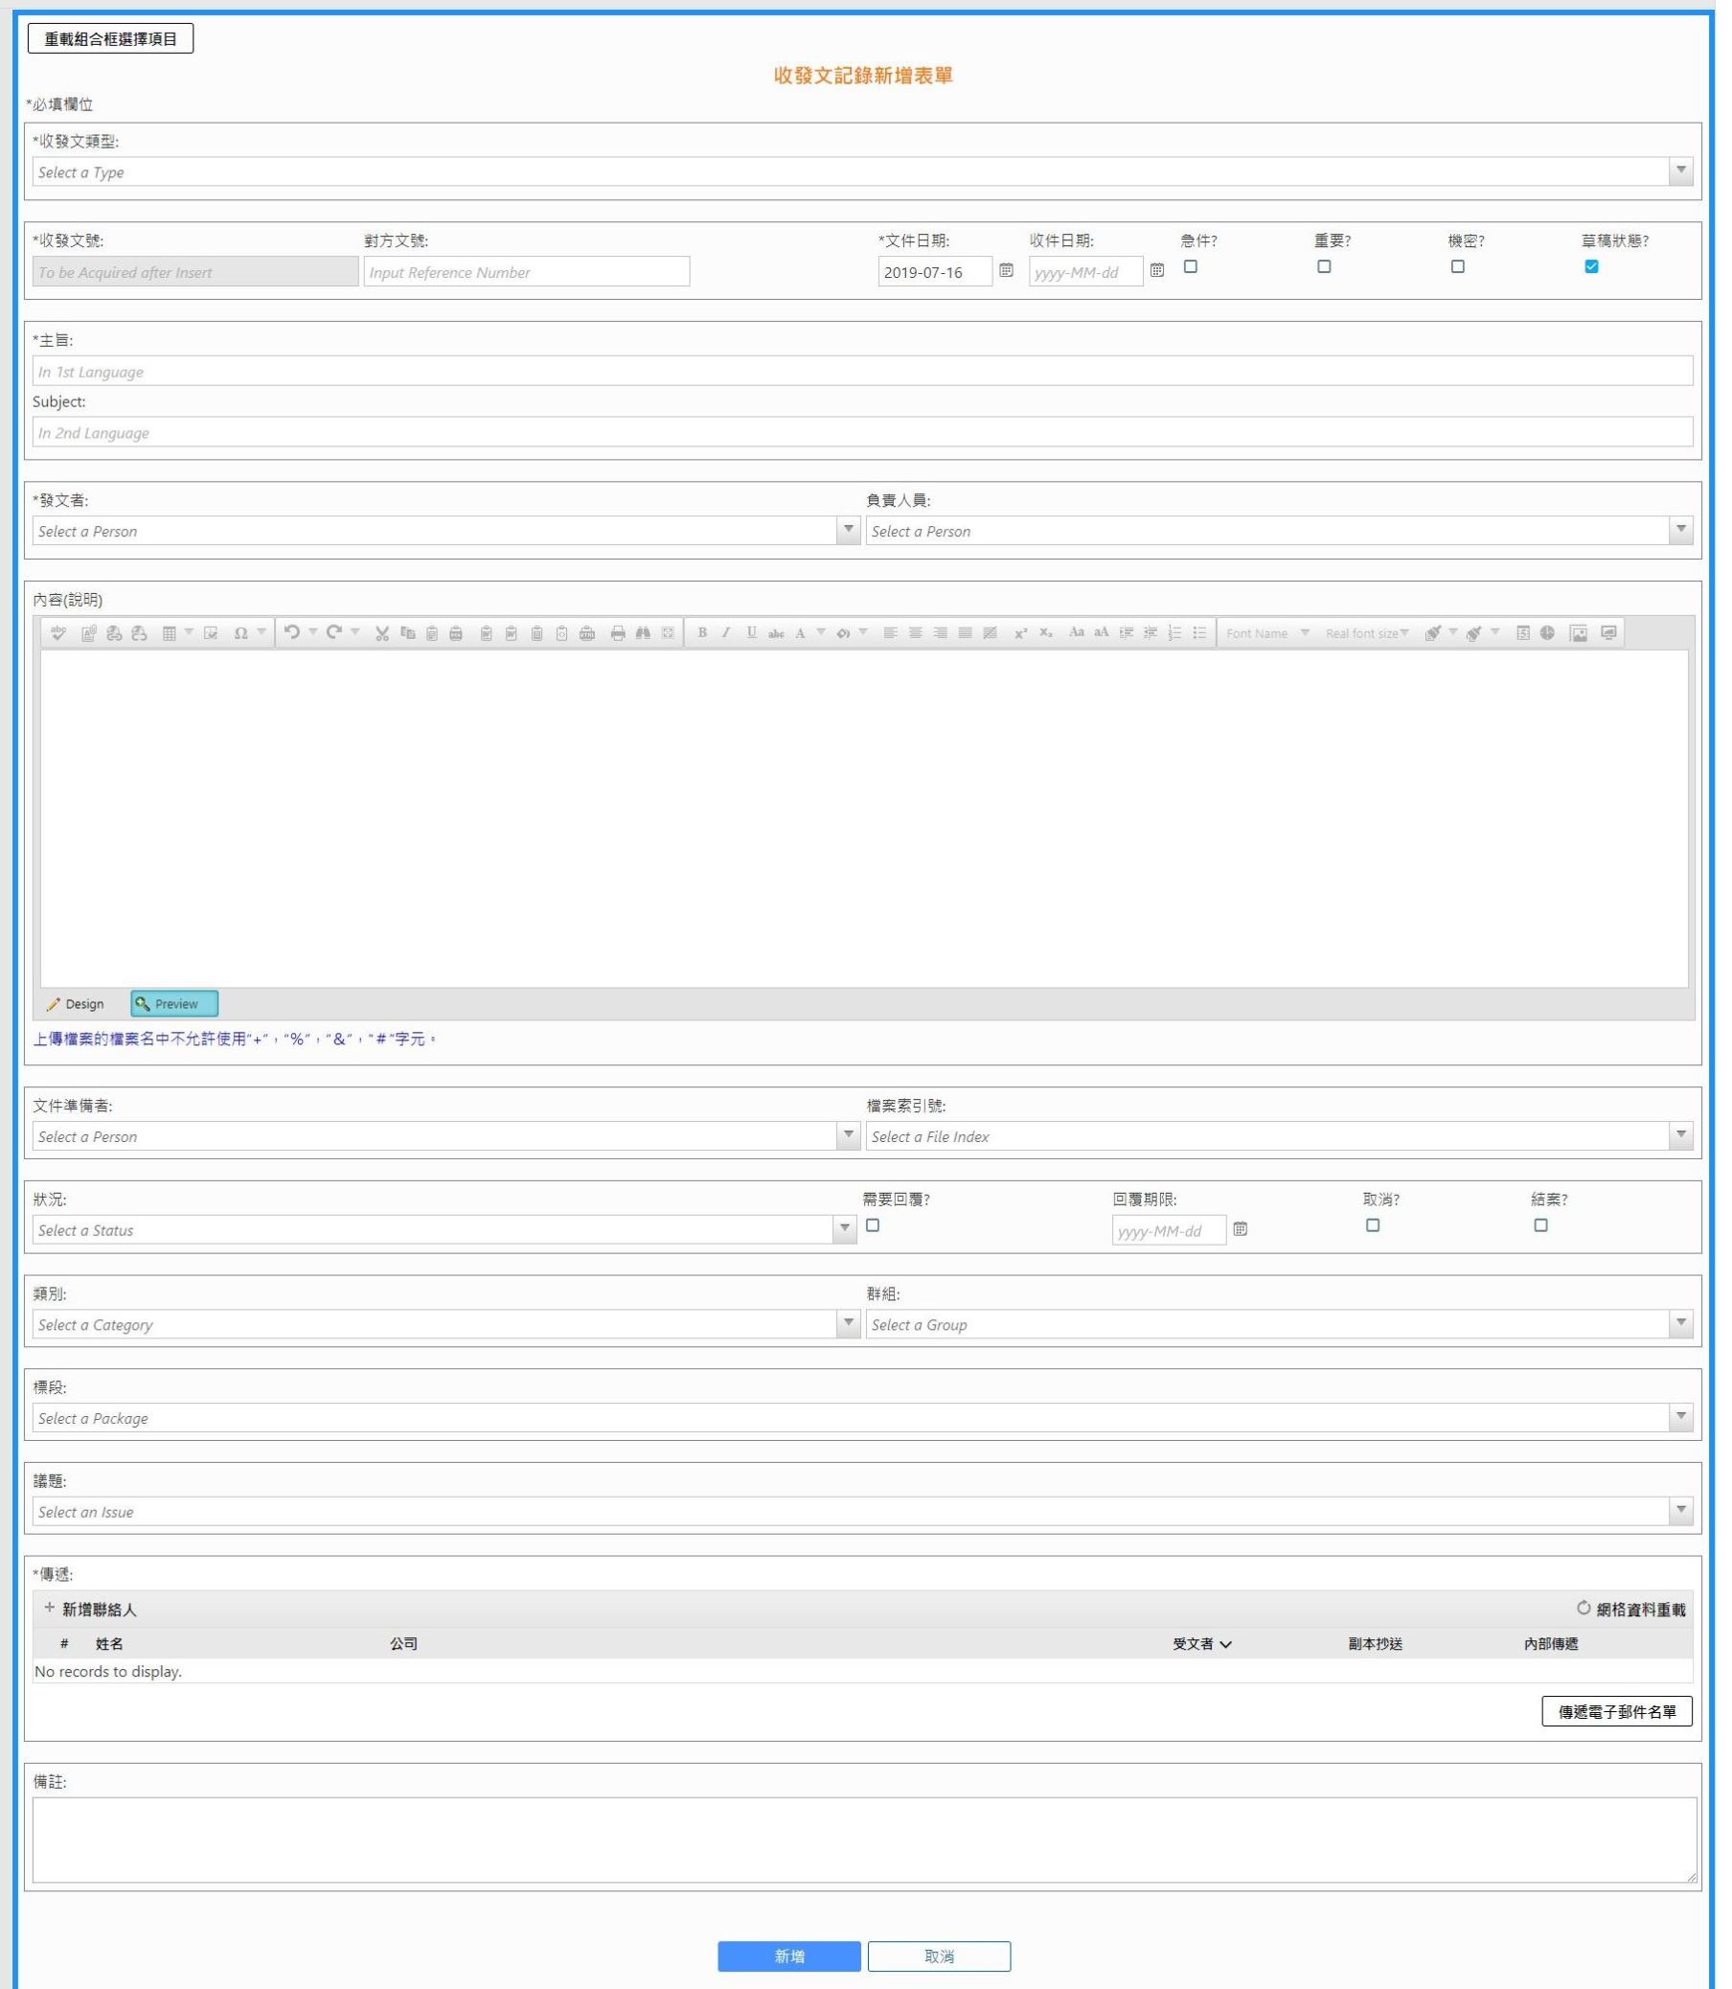Click the spell check icon in editor

click(58, 633)
